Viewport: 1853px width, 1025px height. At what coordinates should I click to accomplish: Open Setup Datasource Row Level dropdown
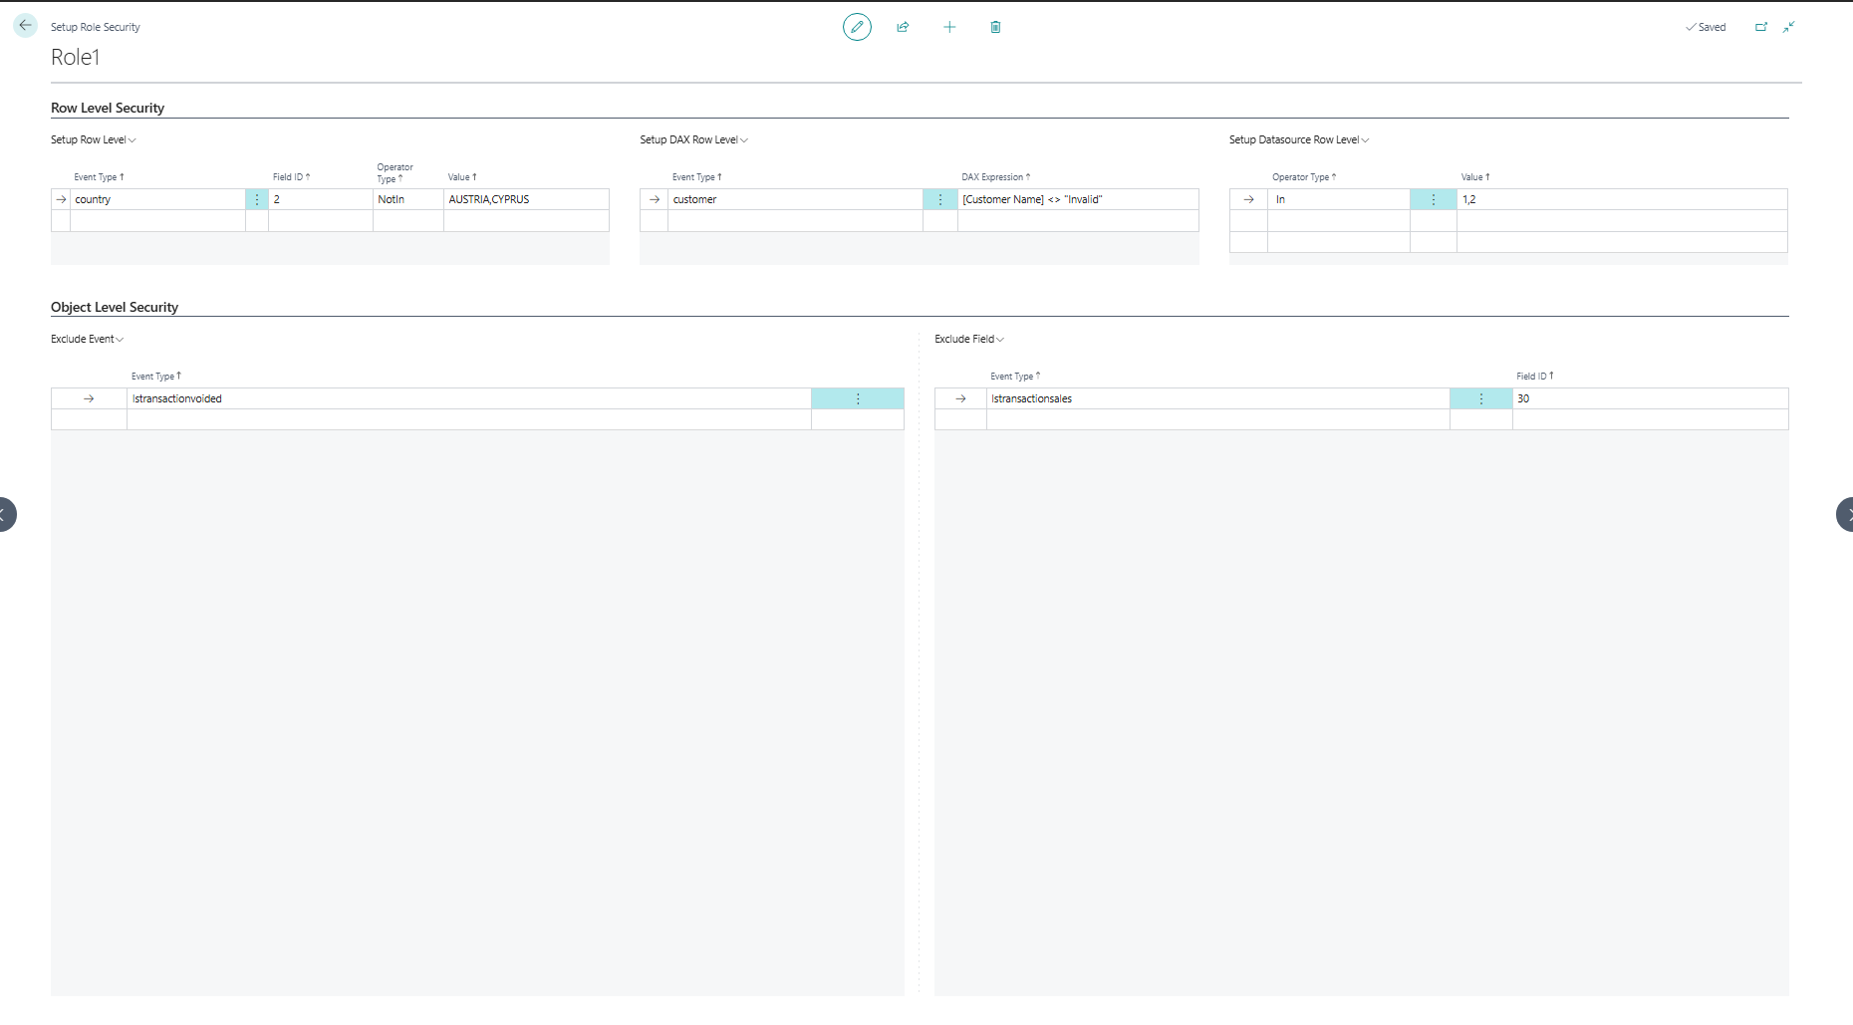pyautogui.click(x=1299, y=139)
